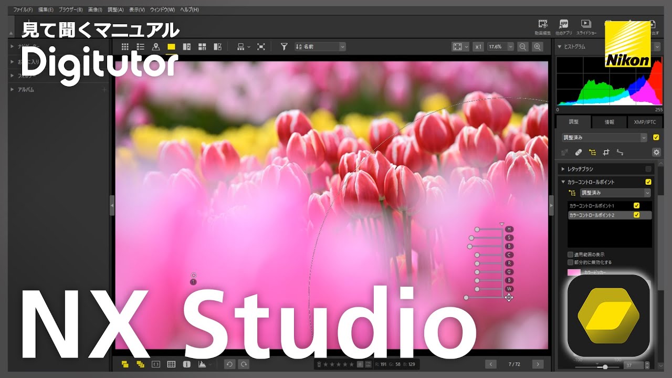Open the 調整(A) menu
The height and width of the screenshot is (378, 672).
click(115, 9)
